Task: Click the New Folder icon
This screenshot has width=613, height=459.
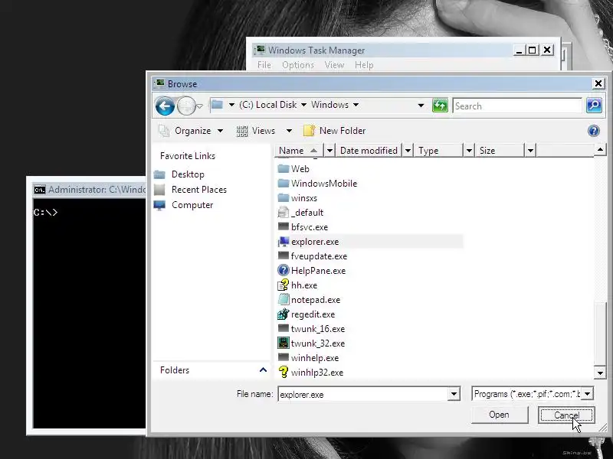Action: [x=309, y=130]
